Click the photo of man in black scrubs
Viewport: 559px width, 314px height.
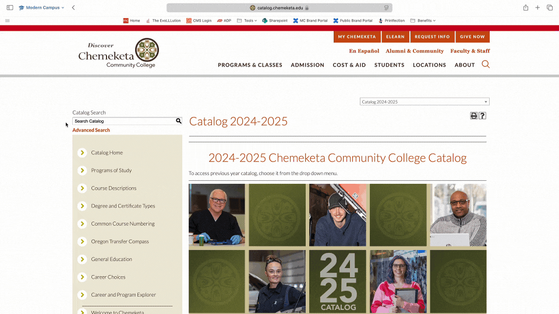[x=217, y=215]
